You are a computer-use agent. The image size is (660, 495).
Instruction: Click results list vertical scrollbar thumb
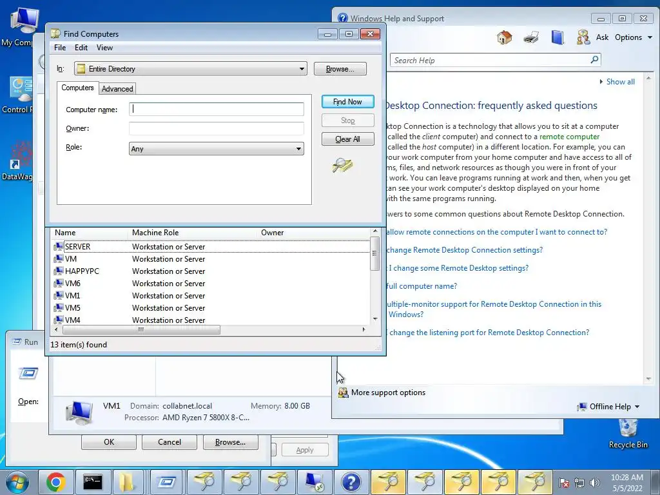pyautogui.click(x=374, y=253)
